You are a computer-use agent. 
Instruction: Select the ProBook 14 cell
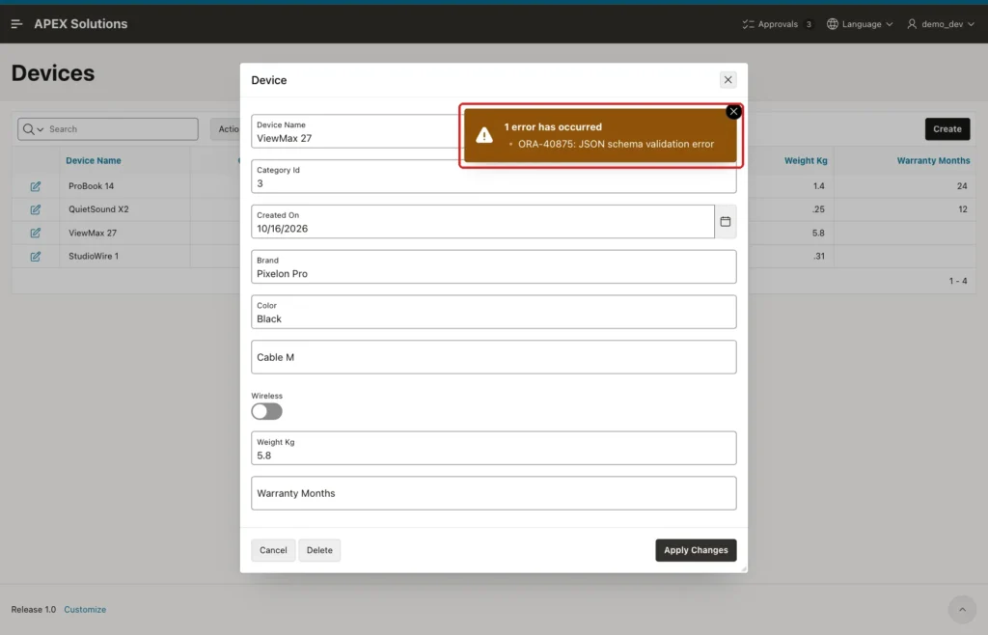tap(92, 186)
